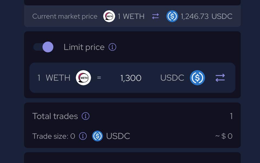This screenshot has height=163, width=260.
Task: Click the WETH token icon in the market price row
Action: (x=109, y=16)
